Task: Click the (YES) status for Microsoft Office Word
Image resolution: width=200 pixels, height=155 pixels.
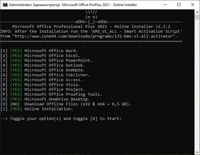Action: (16, 51)
